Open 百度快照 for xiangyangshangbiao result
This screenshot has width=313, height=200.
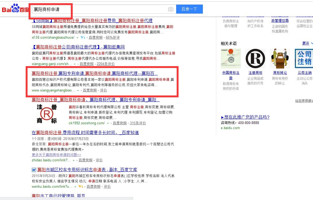(90, 90)
